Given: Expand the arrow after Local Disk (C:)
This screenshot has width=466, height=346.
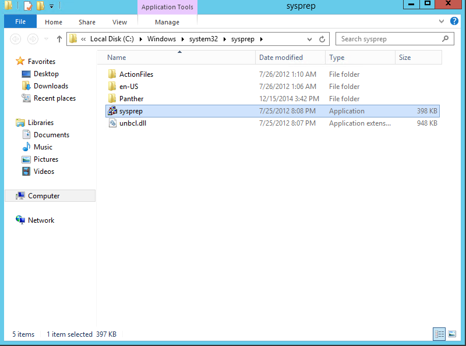Looking at the screenshot, I should (140, 39).
